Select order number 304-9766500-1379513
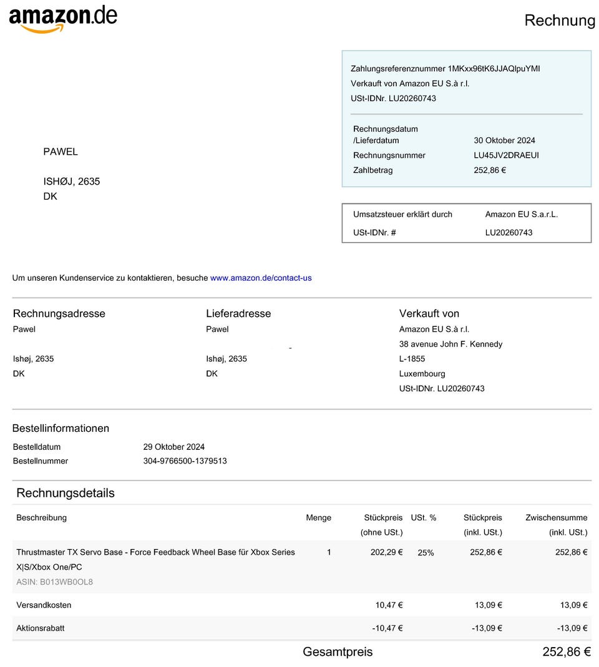The width and height of the screenshot is (599, 667). pyautogui.click(x=185, y=461)
